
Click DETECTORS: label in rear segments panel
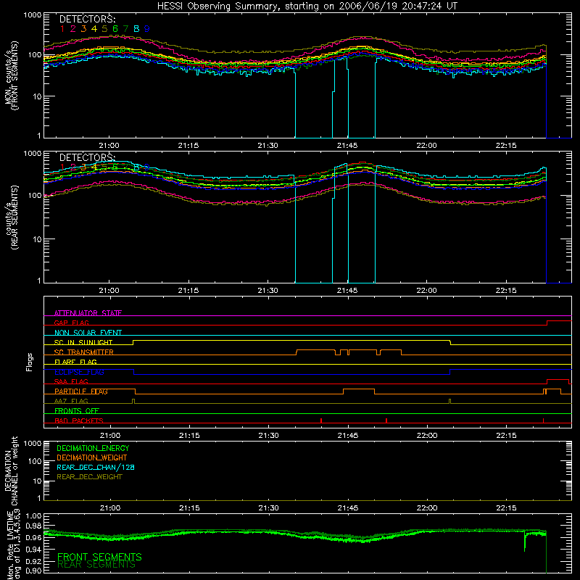point(87,157)
